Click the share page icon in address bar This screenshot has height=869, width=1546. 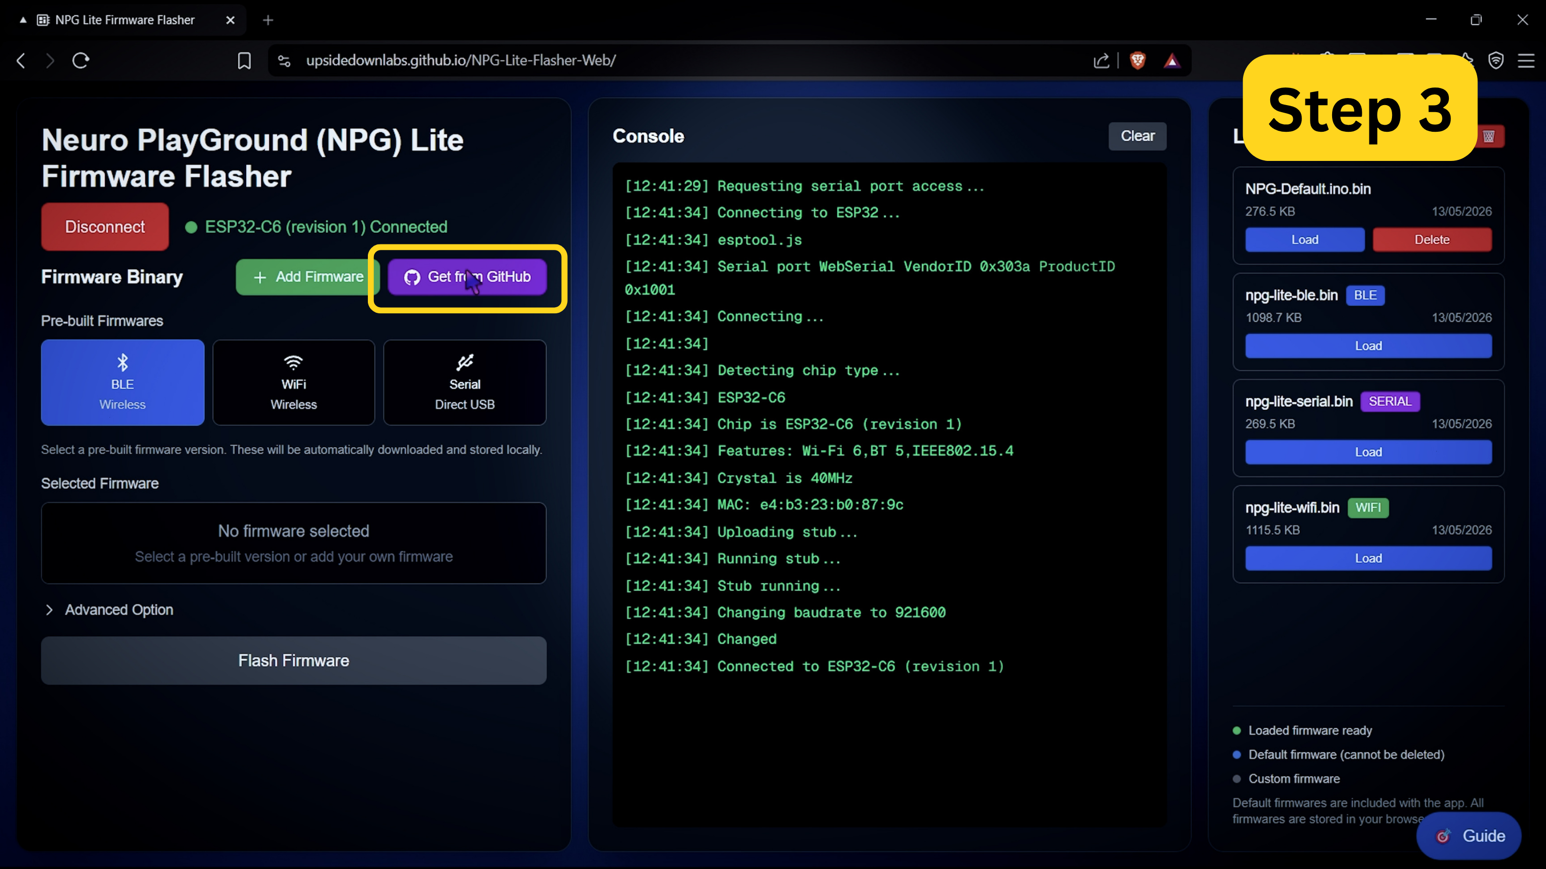pyautogui.click(x=1101, y=60)
